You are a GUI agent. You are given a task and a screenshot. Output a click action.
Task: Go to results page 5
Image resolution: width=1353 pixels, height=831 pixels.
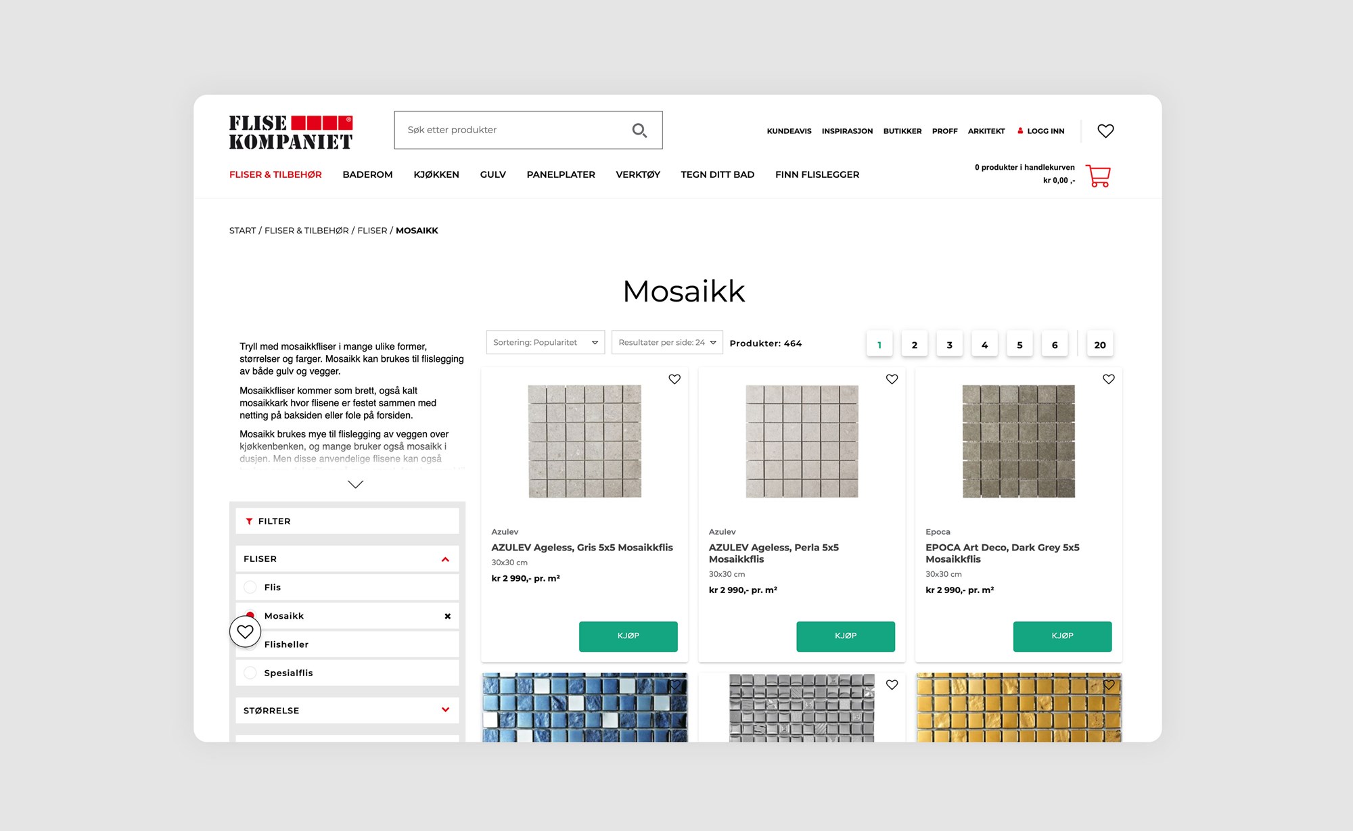1019,344
